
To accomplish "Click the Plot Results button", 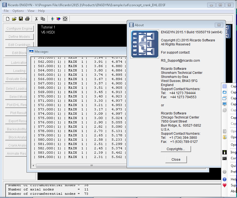I will 16,113.
